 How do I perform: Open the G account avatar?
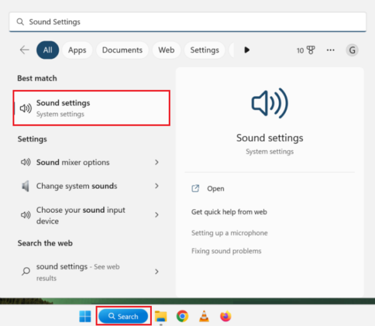click(x=352, y=50)
